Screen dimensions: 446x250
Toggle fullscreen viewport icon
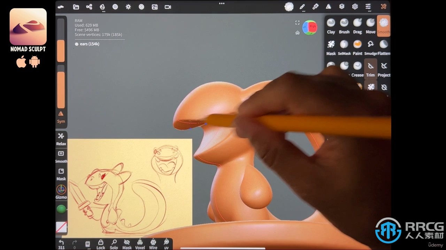click(x=297, y=23)
